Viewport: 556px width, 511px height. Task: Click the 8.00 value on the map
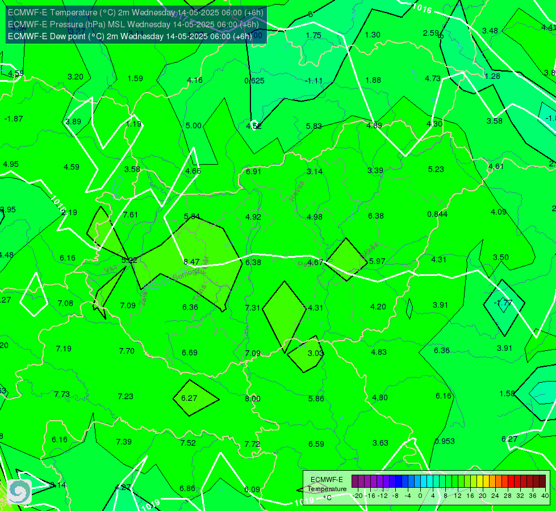[253, 399]
